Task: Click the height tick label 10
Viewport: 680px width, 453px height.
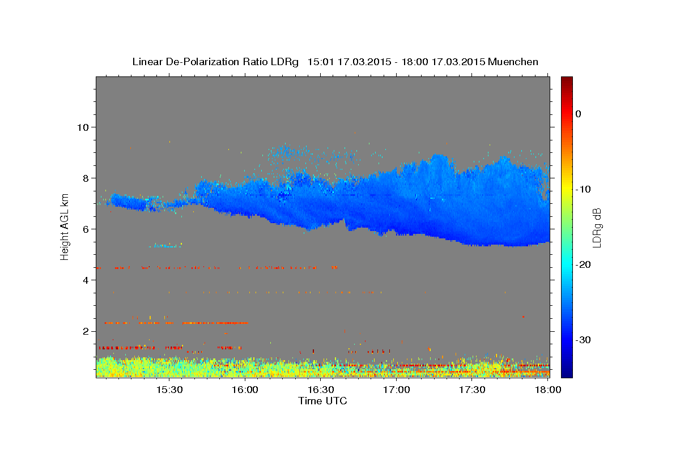Action: click(x=84, y=127)
